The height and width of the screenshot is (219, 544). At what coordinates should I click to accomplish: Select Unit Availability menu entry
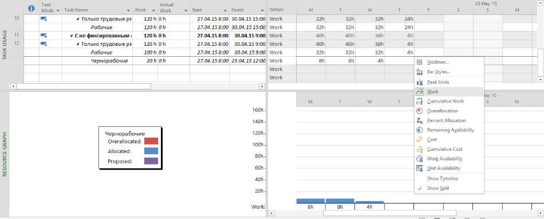[448, 169]
